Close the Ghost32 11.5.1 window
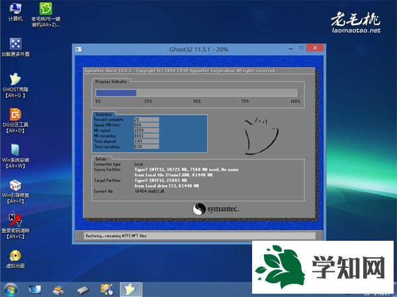The width and height of the screenshot is (397, 297). [315, 48]
